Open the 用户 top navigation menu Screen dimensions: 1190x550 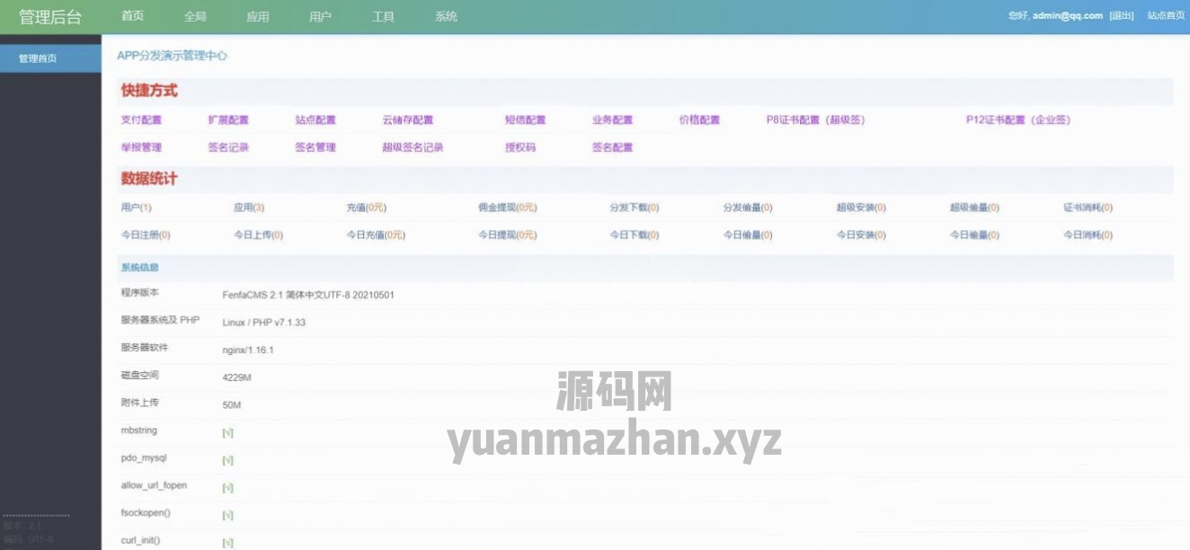pos(321,16)
